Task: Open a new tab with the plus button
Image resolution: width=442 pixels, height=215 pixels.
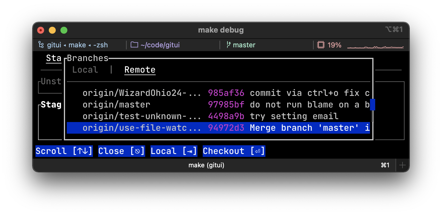Action: point(402,165)
